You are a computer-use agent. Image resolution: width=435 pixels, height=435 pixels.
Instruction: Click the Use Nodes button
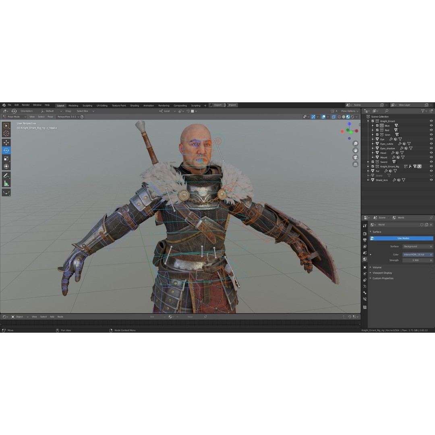point(402,238)
